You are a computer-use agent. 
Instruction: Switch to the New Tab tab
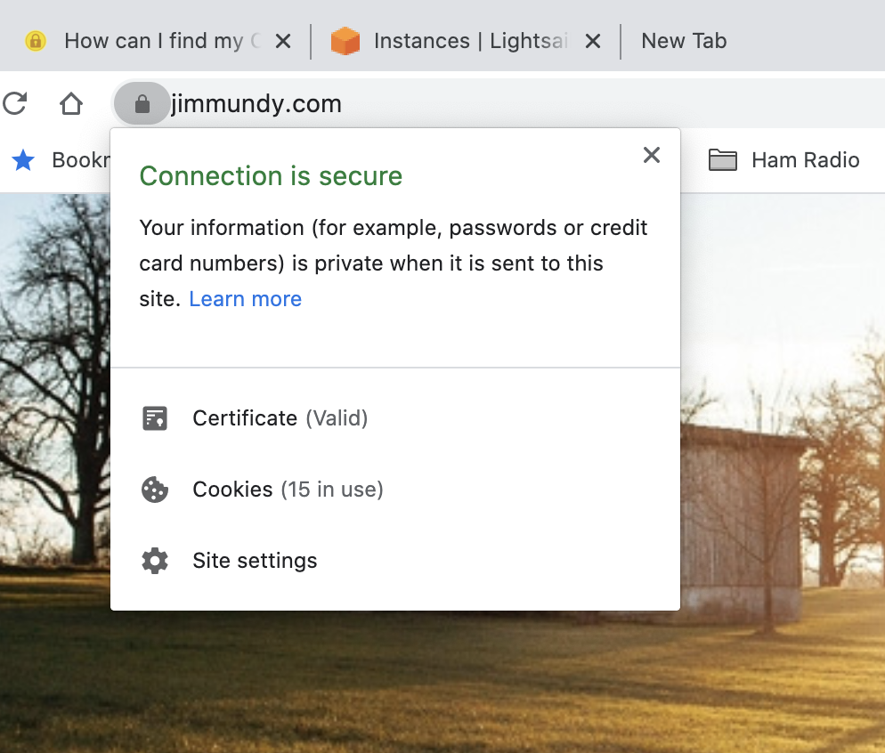(684, 41)
